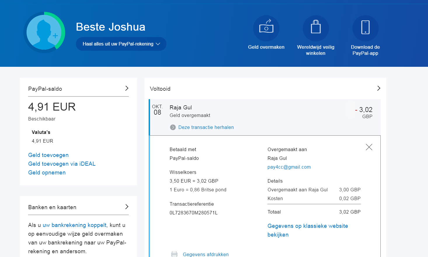Image resolution: width=428 pixels, height=257 pixels.
Task: Click the Gegevens afdrukken link
Action: [x=206, y=254]
